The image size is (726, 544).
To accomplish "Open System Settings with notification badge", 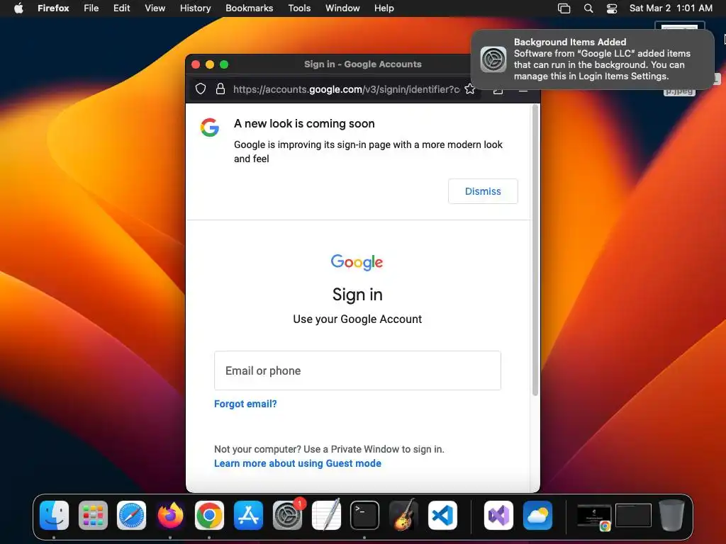I will pyautogui.click(x=288, y=515).
